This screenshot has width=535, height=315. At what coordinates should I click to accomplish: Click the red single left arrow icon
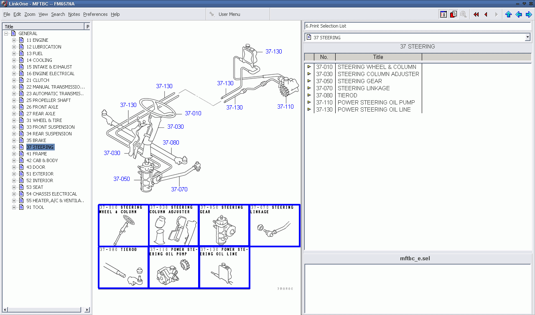pos(486,14)
